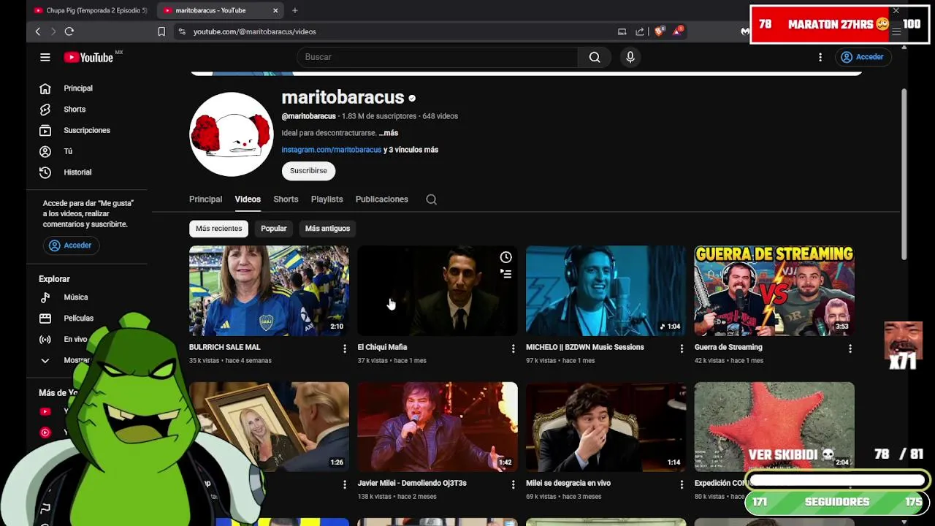Click the maritobaracus channel avatar
935x526 pixels.
click(232, 134)
